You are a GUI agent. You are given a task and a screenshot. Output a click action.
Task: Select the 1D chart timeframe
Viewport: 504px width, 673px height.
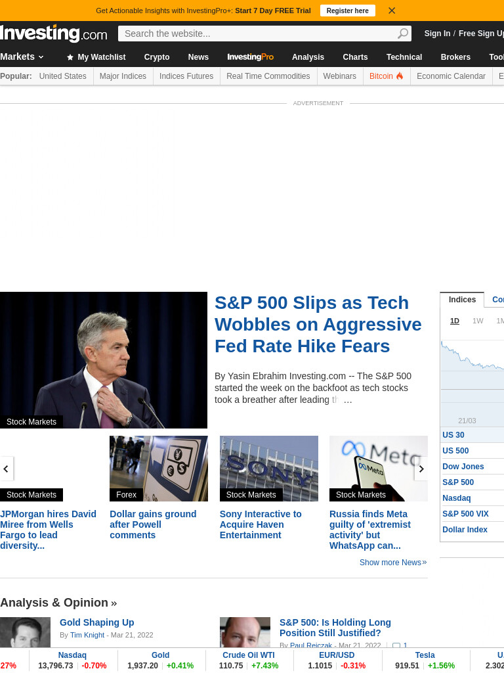(455, 321)
